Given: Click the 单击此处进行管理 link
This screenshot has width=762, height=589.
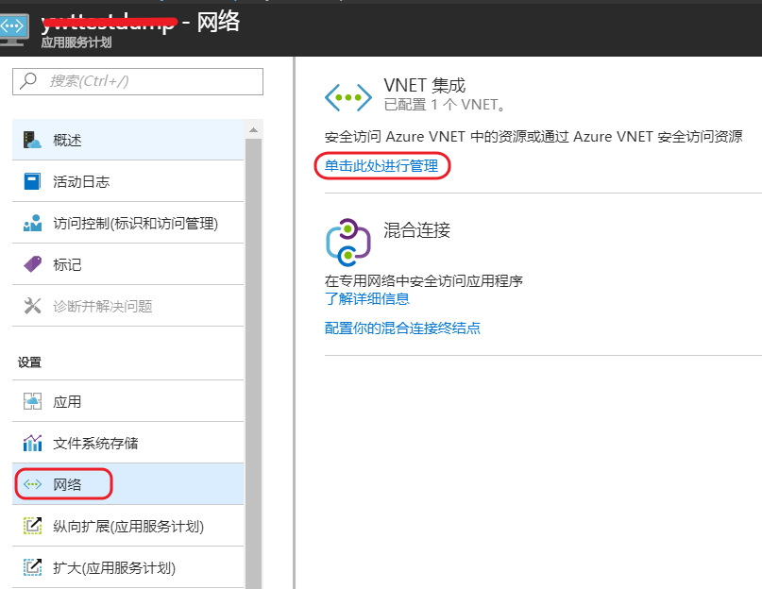Looking at the screenshot, I should [381, 166].
